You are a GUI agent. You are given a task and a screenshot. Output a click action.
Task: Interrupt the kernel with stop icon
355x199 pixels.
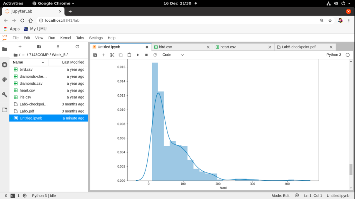point(146,55)
